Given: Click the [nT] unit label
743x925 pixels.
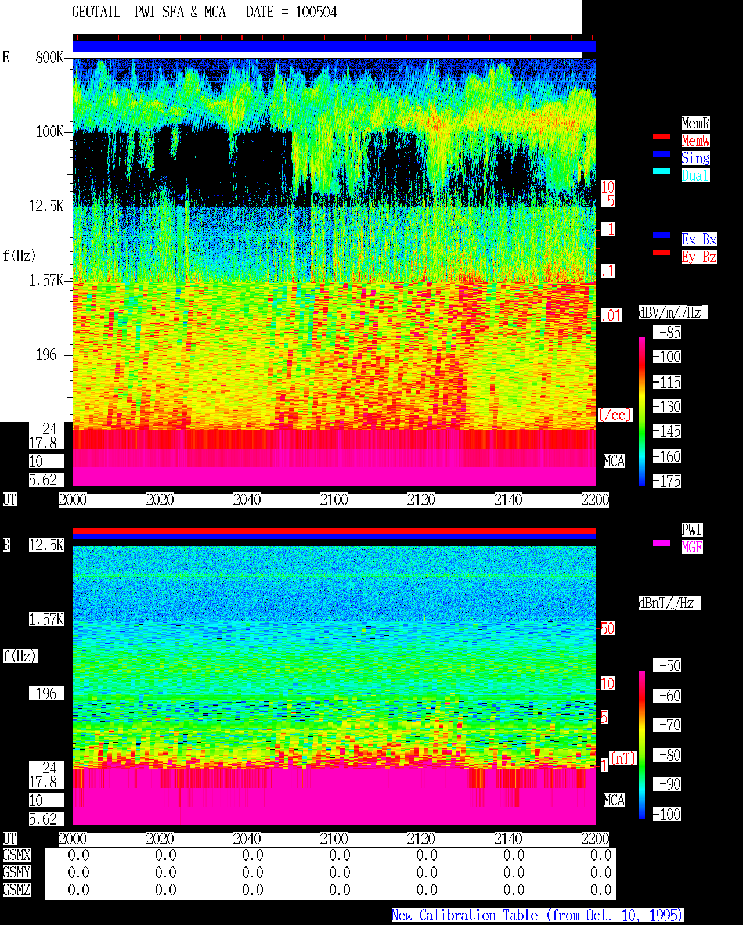Looking at the screenshot, I should [x=623, y=758].
